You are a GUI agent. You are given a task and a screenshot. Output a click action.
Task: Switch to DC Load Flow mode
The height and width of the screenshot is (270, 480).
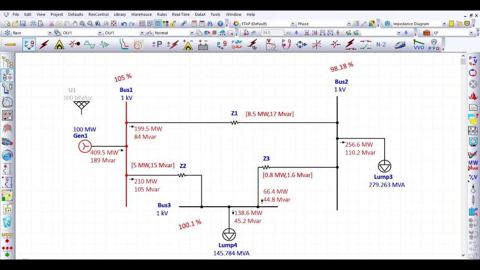point(157,45)
